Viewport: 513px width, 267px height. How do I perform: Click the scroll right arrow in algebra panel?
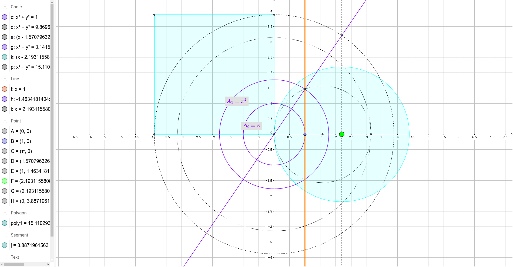click(48, 264)
